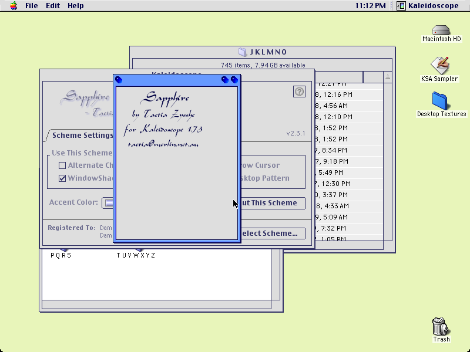The image size is (470, 352).
Task: Enable the Alternate checkbox
Action: 62,165
